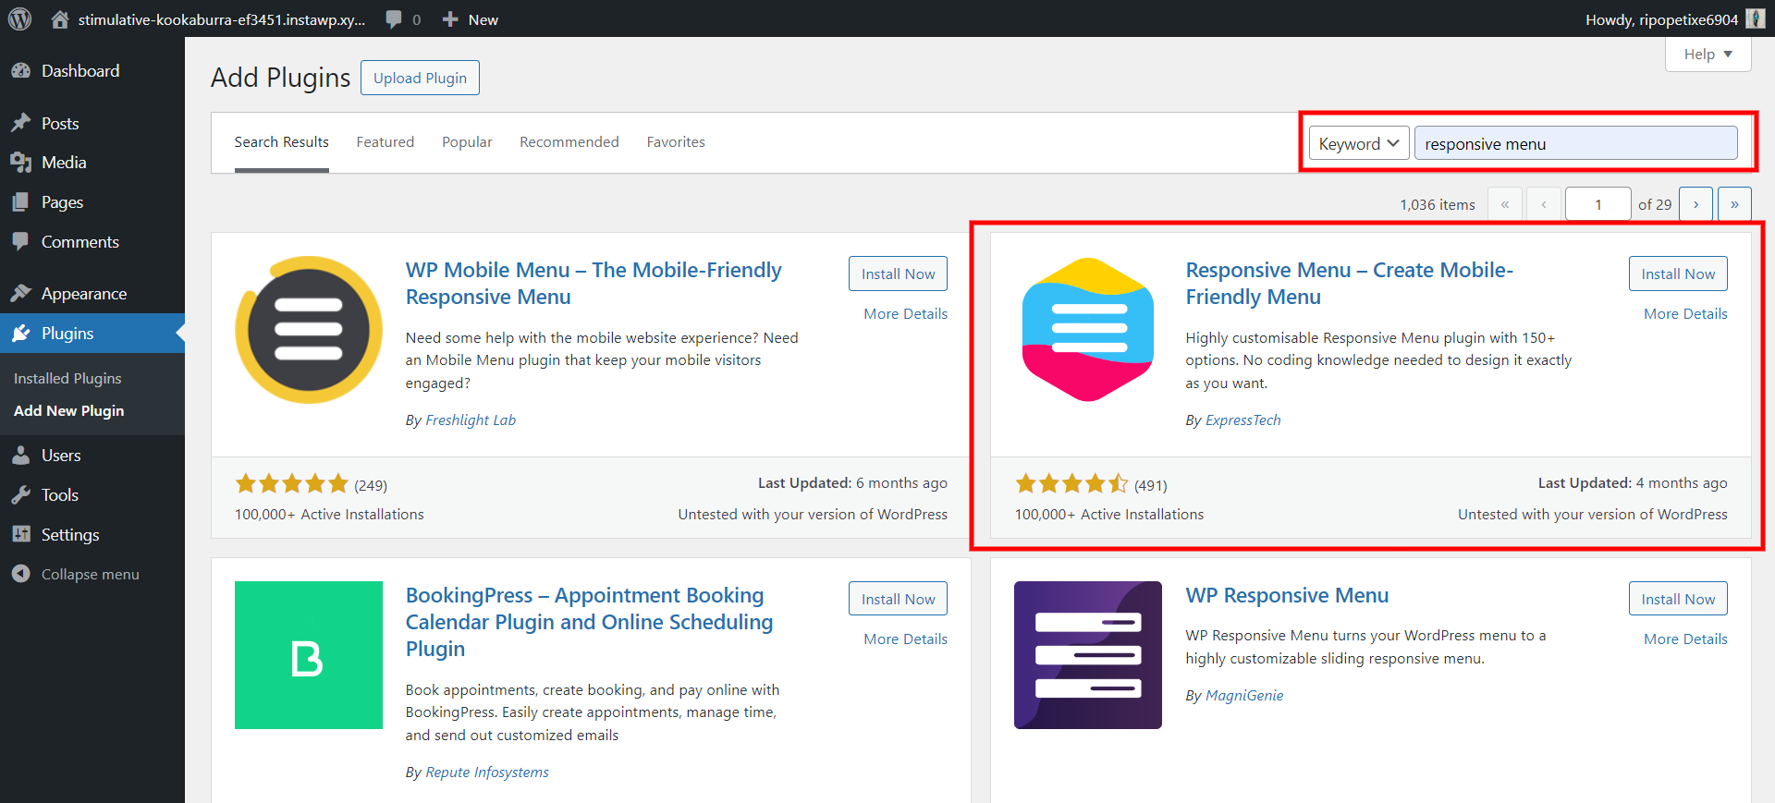This screenshot has height=803, width=1775.
Task: Open the Keyword search type dropdown
Action: click(1359, 143)
